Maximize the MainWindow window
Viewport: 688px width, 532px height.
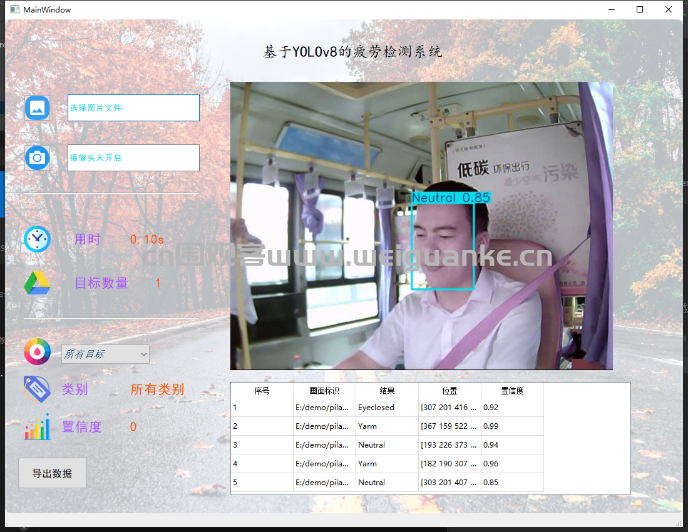click(x=639, y=9)
